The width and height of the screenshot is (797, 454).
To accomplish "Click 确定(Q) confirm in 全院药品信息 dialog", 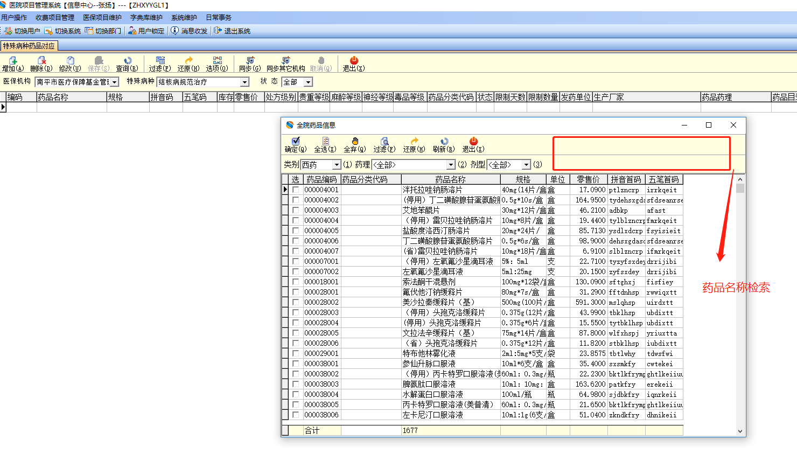I will tap(296, 145).
